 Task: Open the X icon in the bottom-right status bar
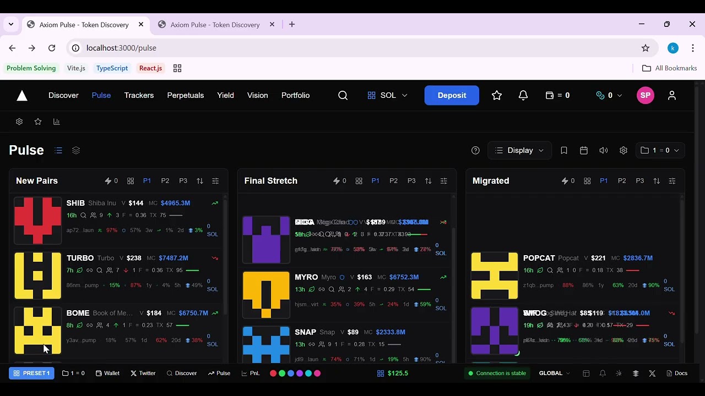tap(652, 373)
